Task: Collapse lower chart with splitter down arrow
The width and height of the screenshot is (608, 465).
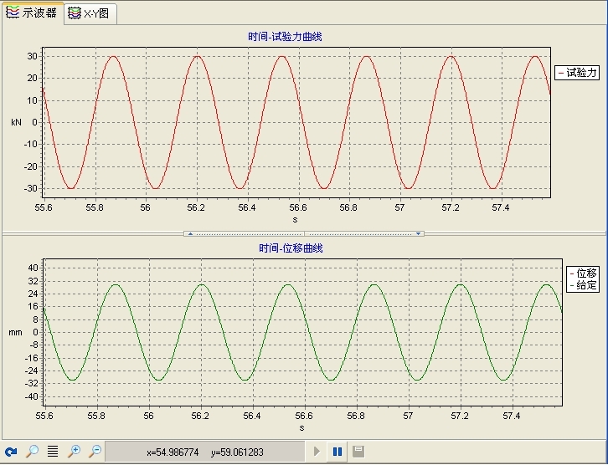Action: point(419,234)
